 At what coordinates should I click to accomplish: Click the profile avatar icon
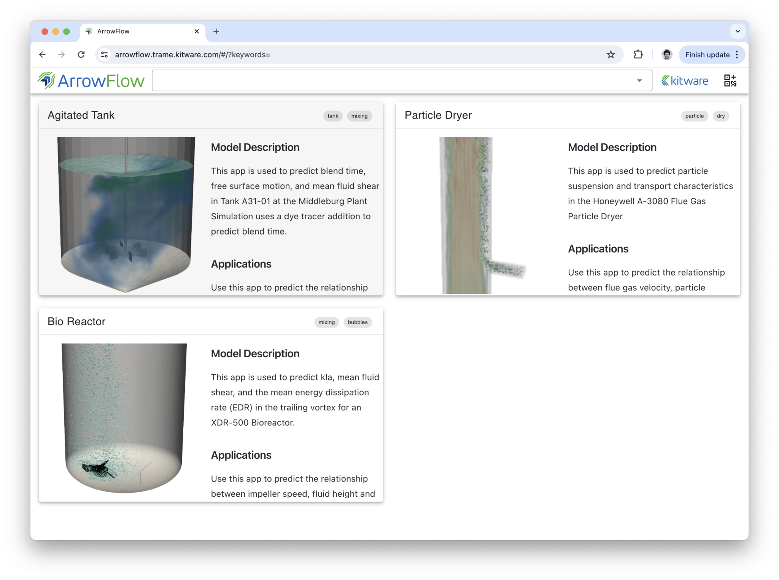(667, 54)
